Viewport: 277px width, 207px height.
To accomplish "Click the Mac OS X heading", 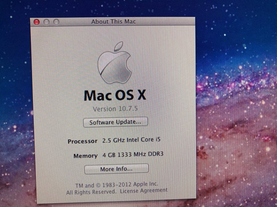I will [x=115, y=95].
